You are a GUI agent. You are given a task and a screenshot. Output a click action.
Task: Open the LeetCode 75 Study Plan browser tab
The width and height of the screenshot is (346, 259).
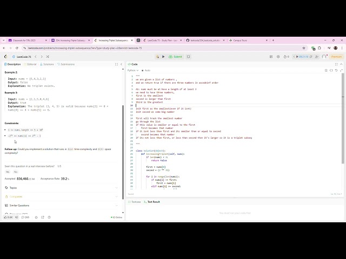click(162, 40)
